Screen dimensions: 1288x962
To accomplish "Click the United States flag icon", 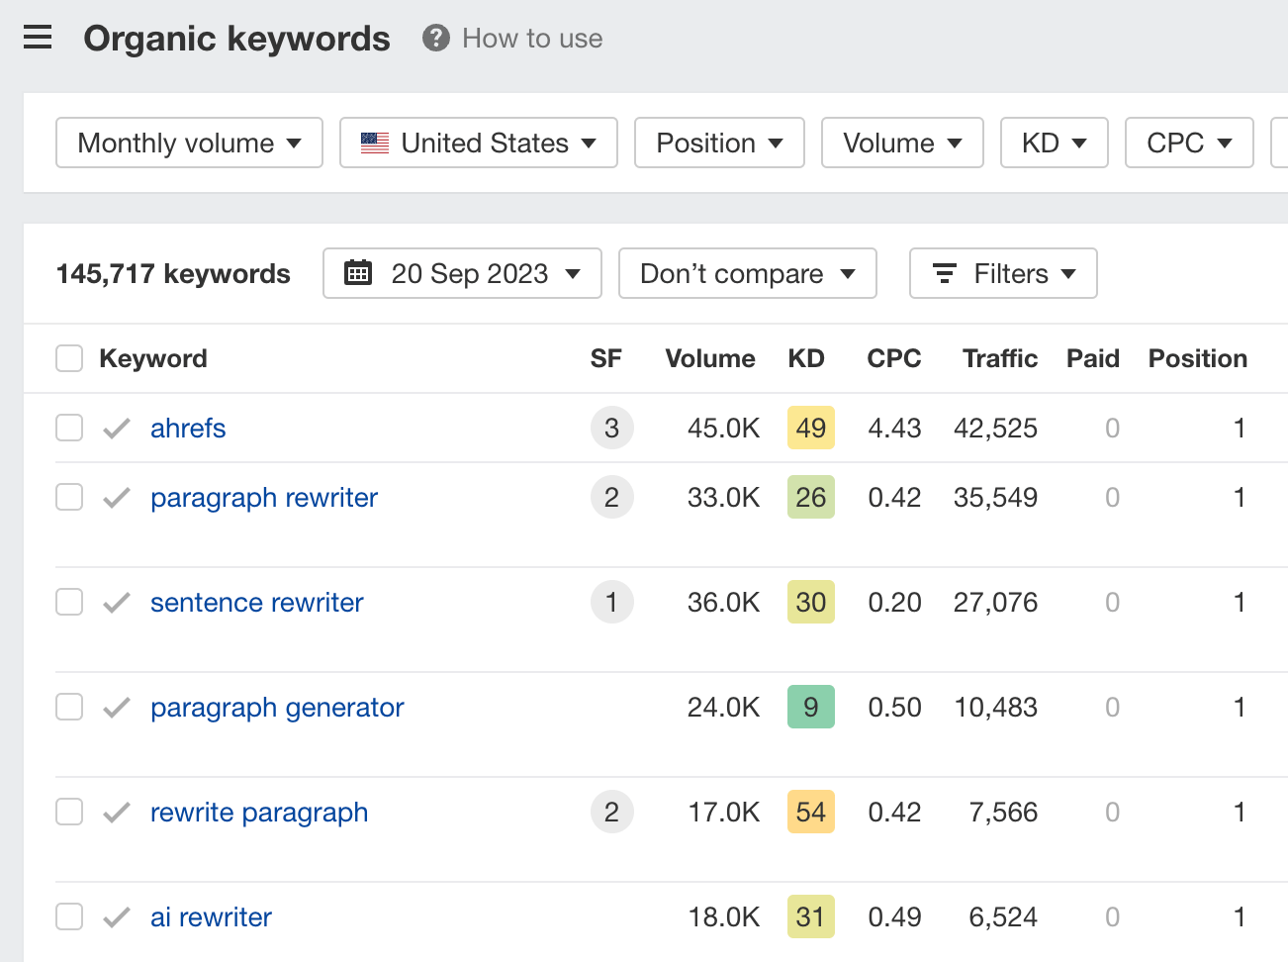I will (375, 143).
